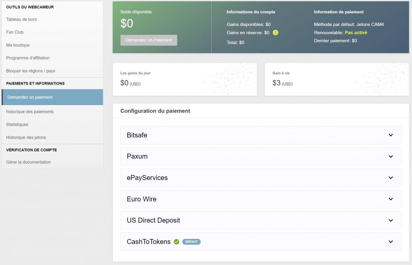Click the Pas activé renewable status link
This screenshot has width=412, height=265.
click(356, 33)
